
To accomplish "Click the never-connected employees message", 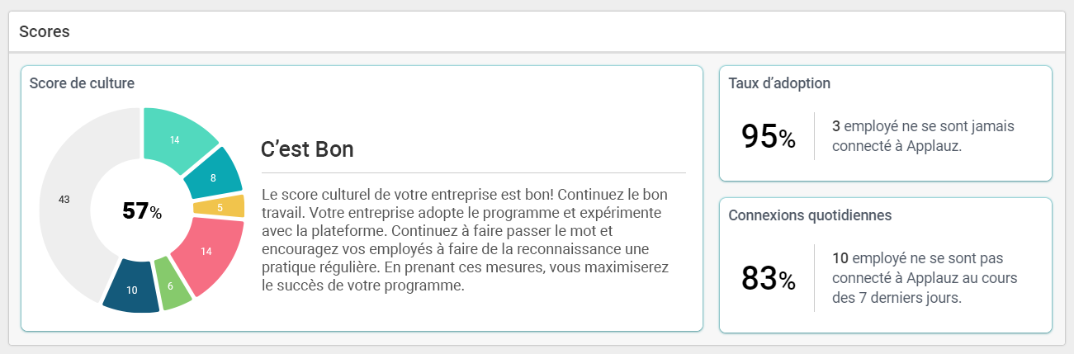I will click(923, 136).
